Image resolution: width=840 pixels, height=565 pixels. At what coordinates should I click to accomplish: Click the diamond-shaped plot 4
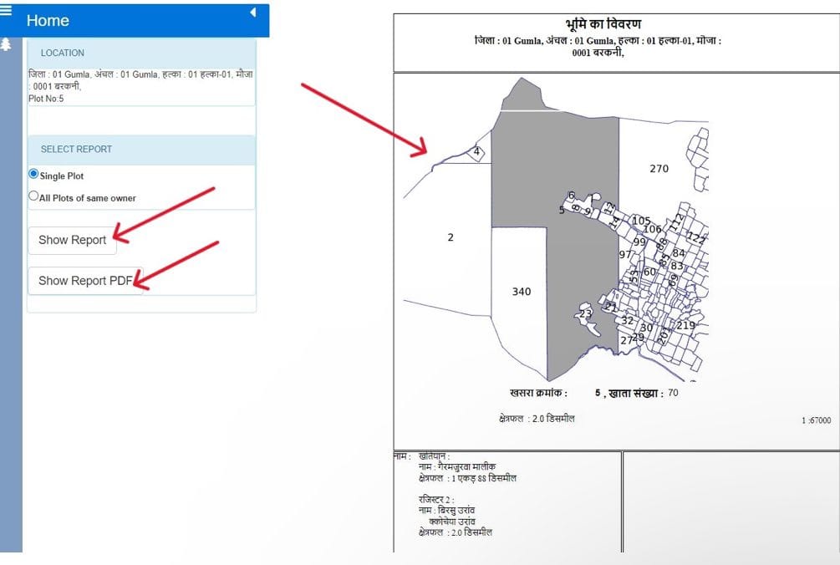[476, 152]
